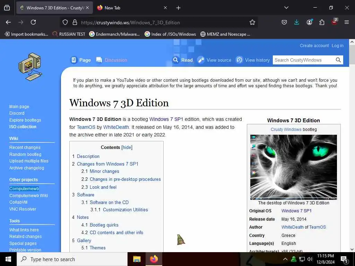This screenshot has height=266, width=355.
Task: Open the tracking protection shield icon
Action: coord(65,23)
